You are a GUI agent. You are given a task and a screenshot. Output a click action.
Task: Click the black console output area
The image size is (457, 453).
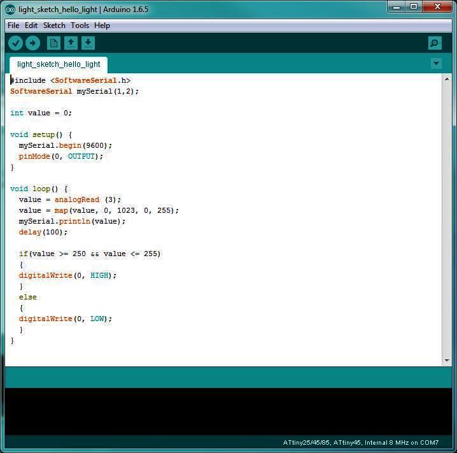[x=229, y=412]
